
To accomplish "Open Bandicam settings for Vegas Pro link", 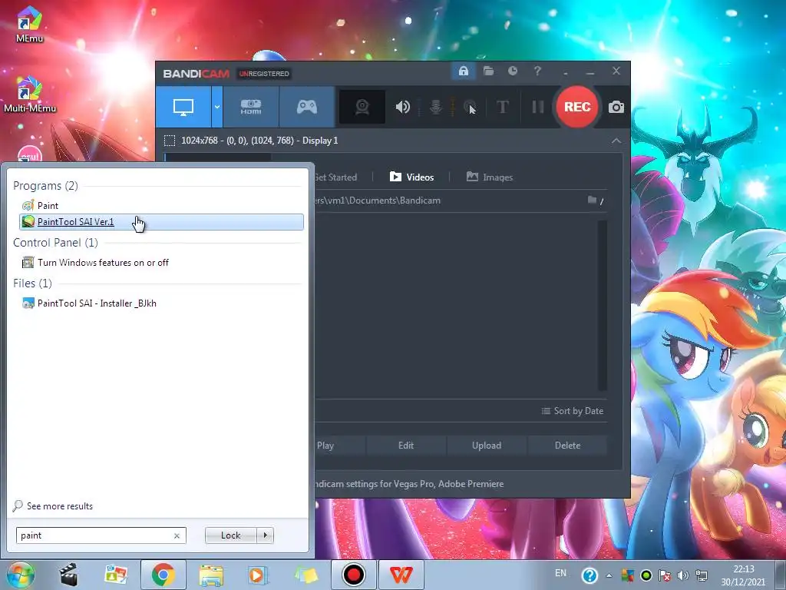I will coord(409,484).
